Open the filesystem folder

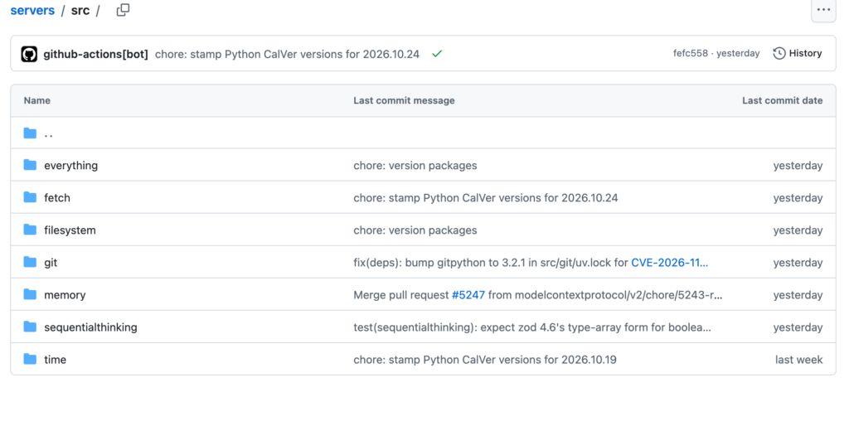(x=70, y=230)
